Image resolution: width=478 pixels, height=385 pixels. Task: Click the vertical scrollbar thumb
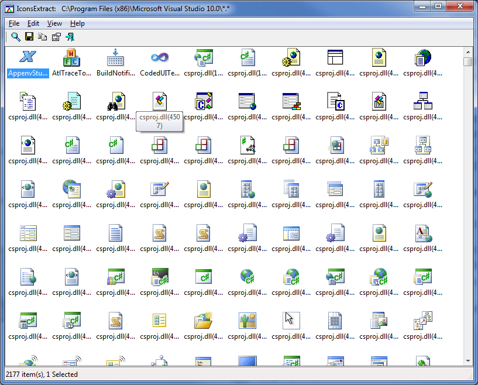(468, 61)
